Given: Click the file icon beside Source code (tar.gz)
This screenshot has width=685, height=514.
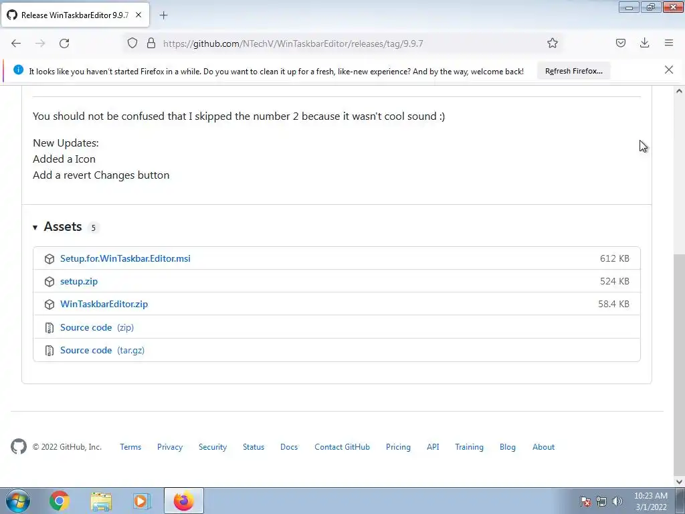Looking at the screenshot, I should pyautogui.click(x=50, y=350).
